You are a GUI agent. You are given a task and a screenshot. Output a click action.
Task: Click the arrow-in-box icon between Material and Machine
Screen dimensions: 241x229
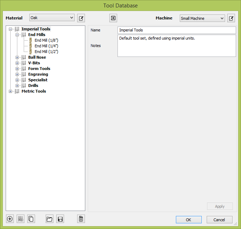113,18
